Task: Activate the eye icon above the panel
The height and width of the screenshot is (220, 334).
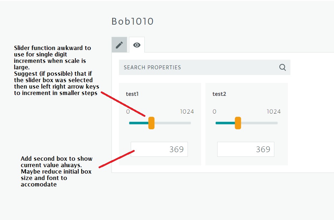Action: coord(137,44)
